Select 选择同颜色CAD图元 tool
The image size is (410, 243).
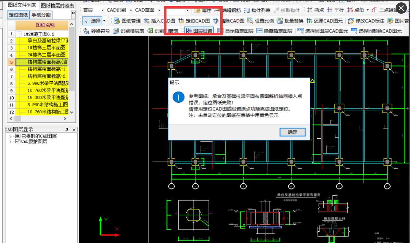click(x=376, y=31)
